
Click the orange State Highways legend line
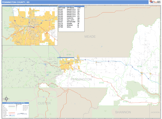click(12, 113)
